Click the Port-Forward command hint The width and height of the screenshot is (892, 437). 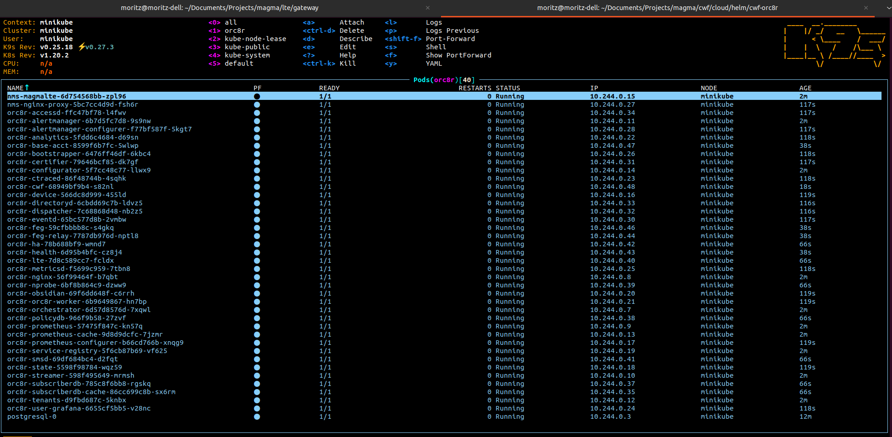(x=450, y=39)
